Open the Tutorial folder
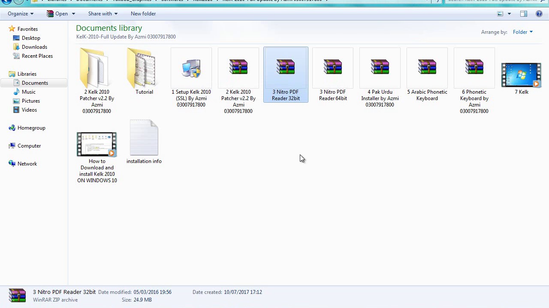This screenshot has width=549, height=308. [x=144, y=72]
